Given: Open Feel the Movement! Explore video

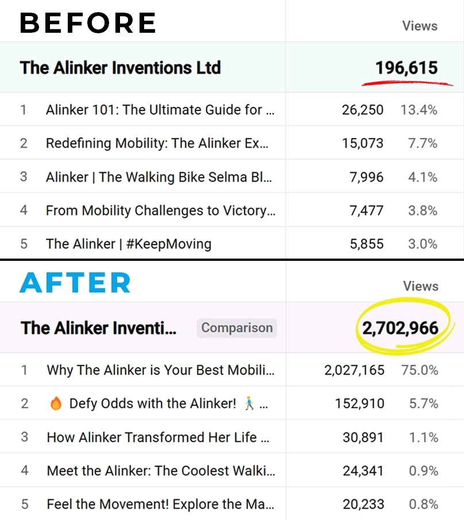Looking at the screenshot, I should [x=160, y=504].
